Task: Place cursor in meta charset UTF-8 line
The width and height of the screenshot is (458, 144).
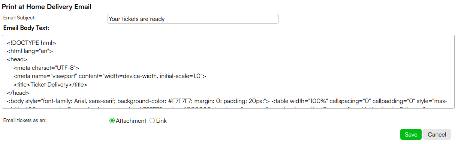Action: click(x=46, y=68)
